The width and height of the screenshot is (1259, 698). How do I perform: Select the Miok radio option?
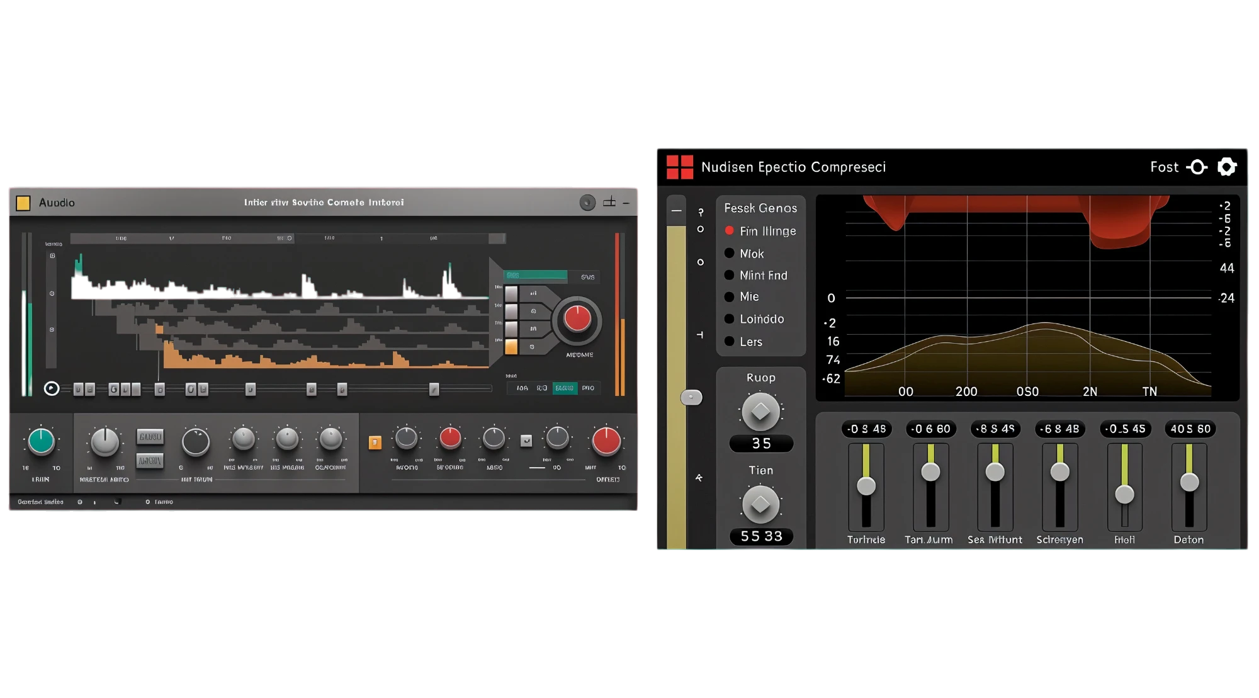(x=744, y=254)
